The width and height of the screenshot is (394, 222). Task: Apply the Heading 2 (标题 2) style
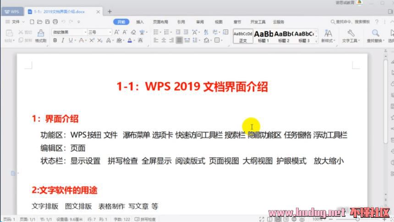[x=284, y=37]
